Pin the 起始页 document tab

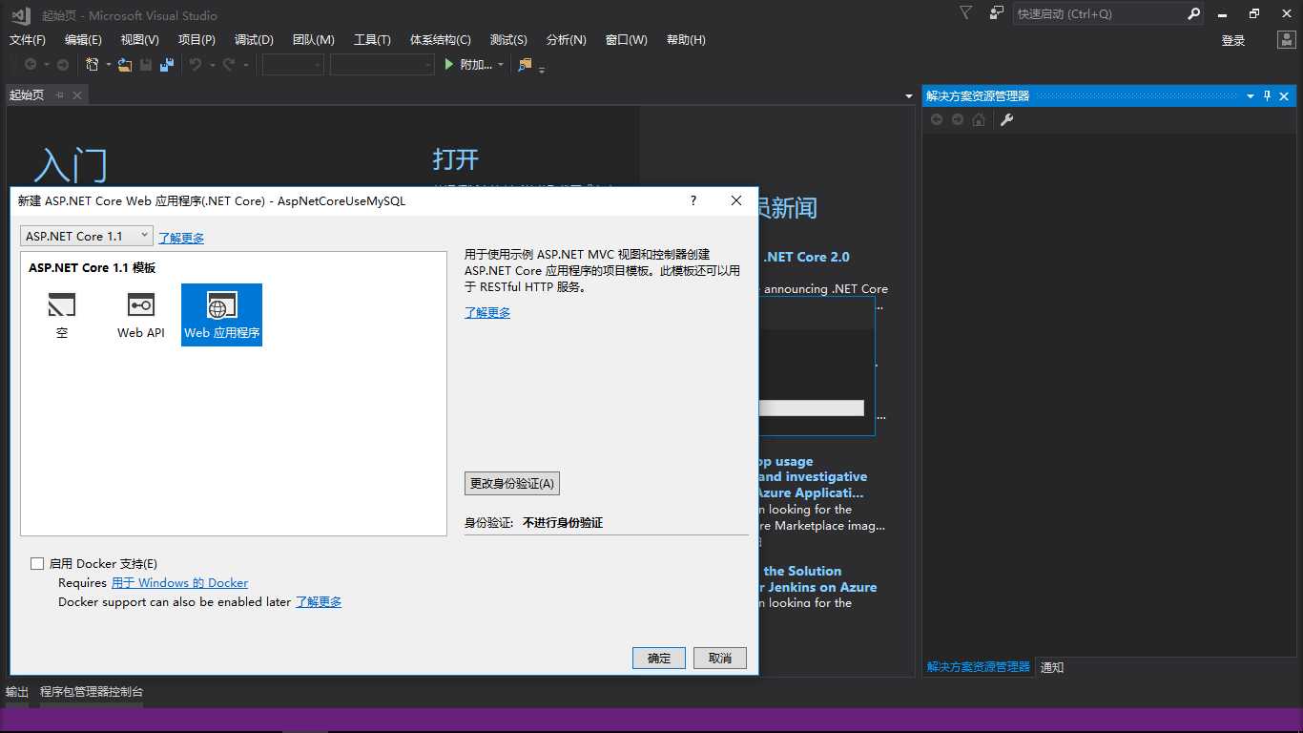point(60,94)
